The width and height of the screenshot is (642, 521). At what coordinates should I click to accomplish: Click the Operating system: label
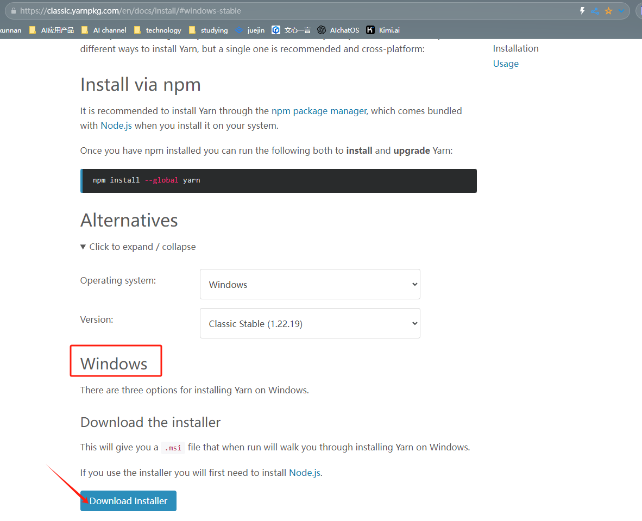(118, 280)
